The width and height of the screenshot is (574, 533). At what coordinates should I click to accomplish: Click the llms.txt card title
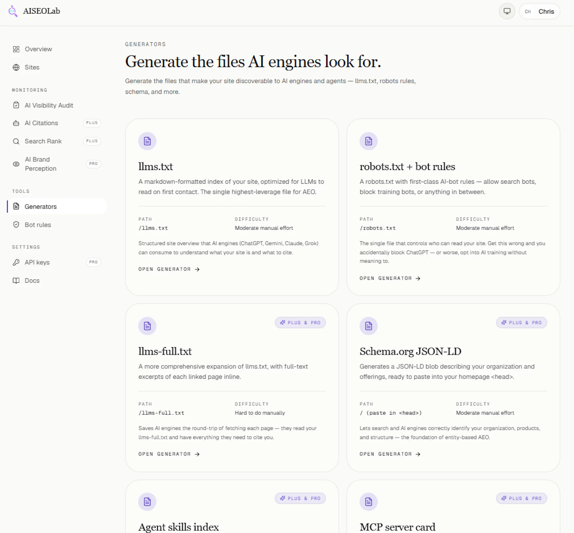(156, 166)
